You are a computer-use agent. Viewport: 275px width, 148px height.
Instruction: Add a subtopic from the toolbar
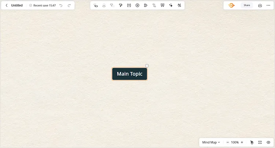tap(96, 5)
